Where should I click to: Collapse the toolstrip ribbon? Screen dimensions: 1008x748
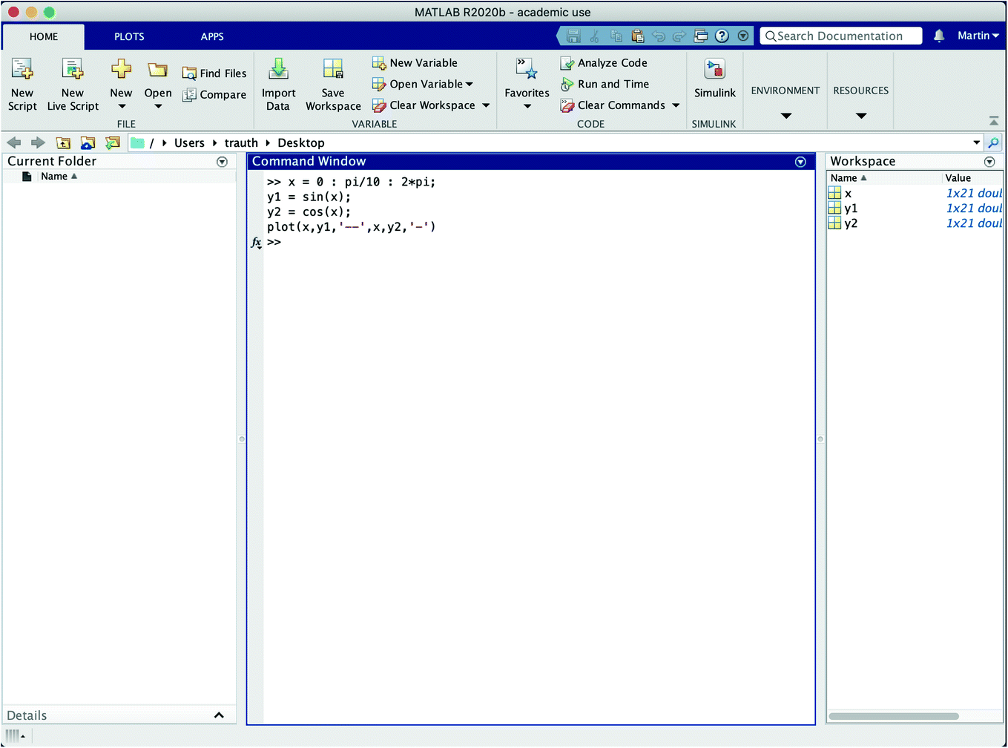click(x=994, y=120)
